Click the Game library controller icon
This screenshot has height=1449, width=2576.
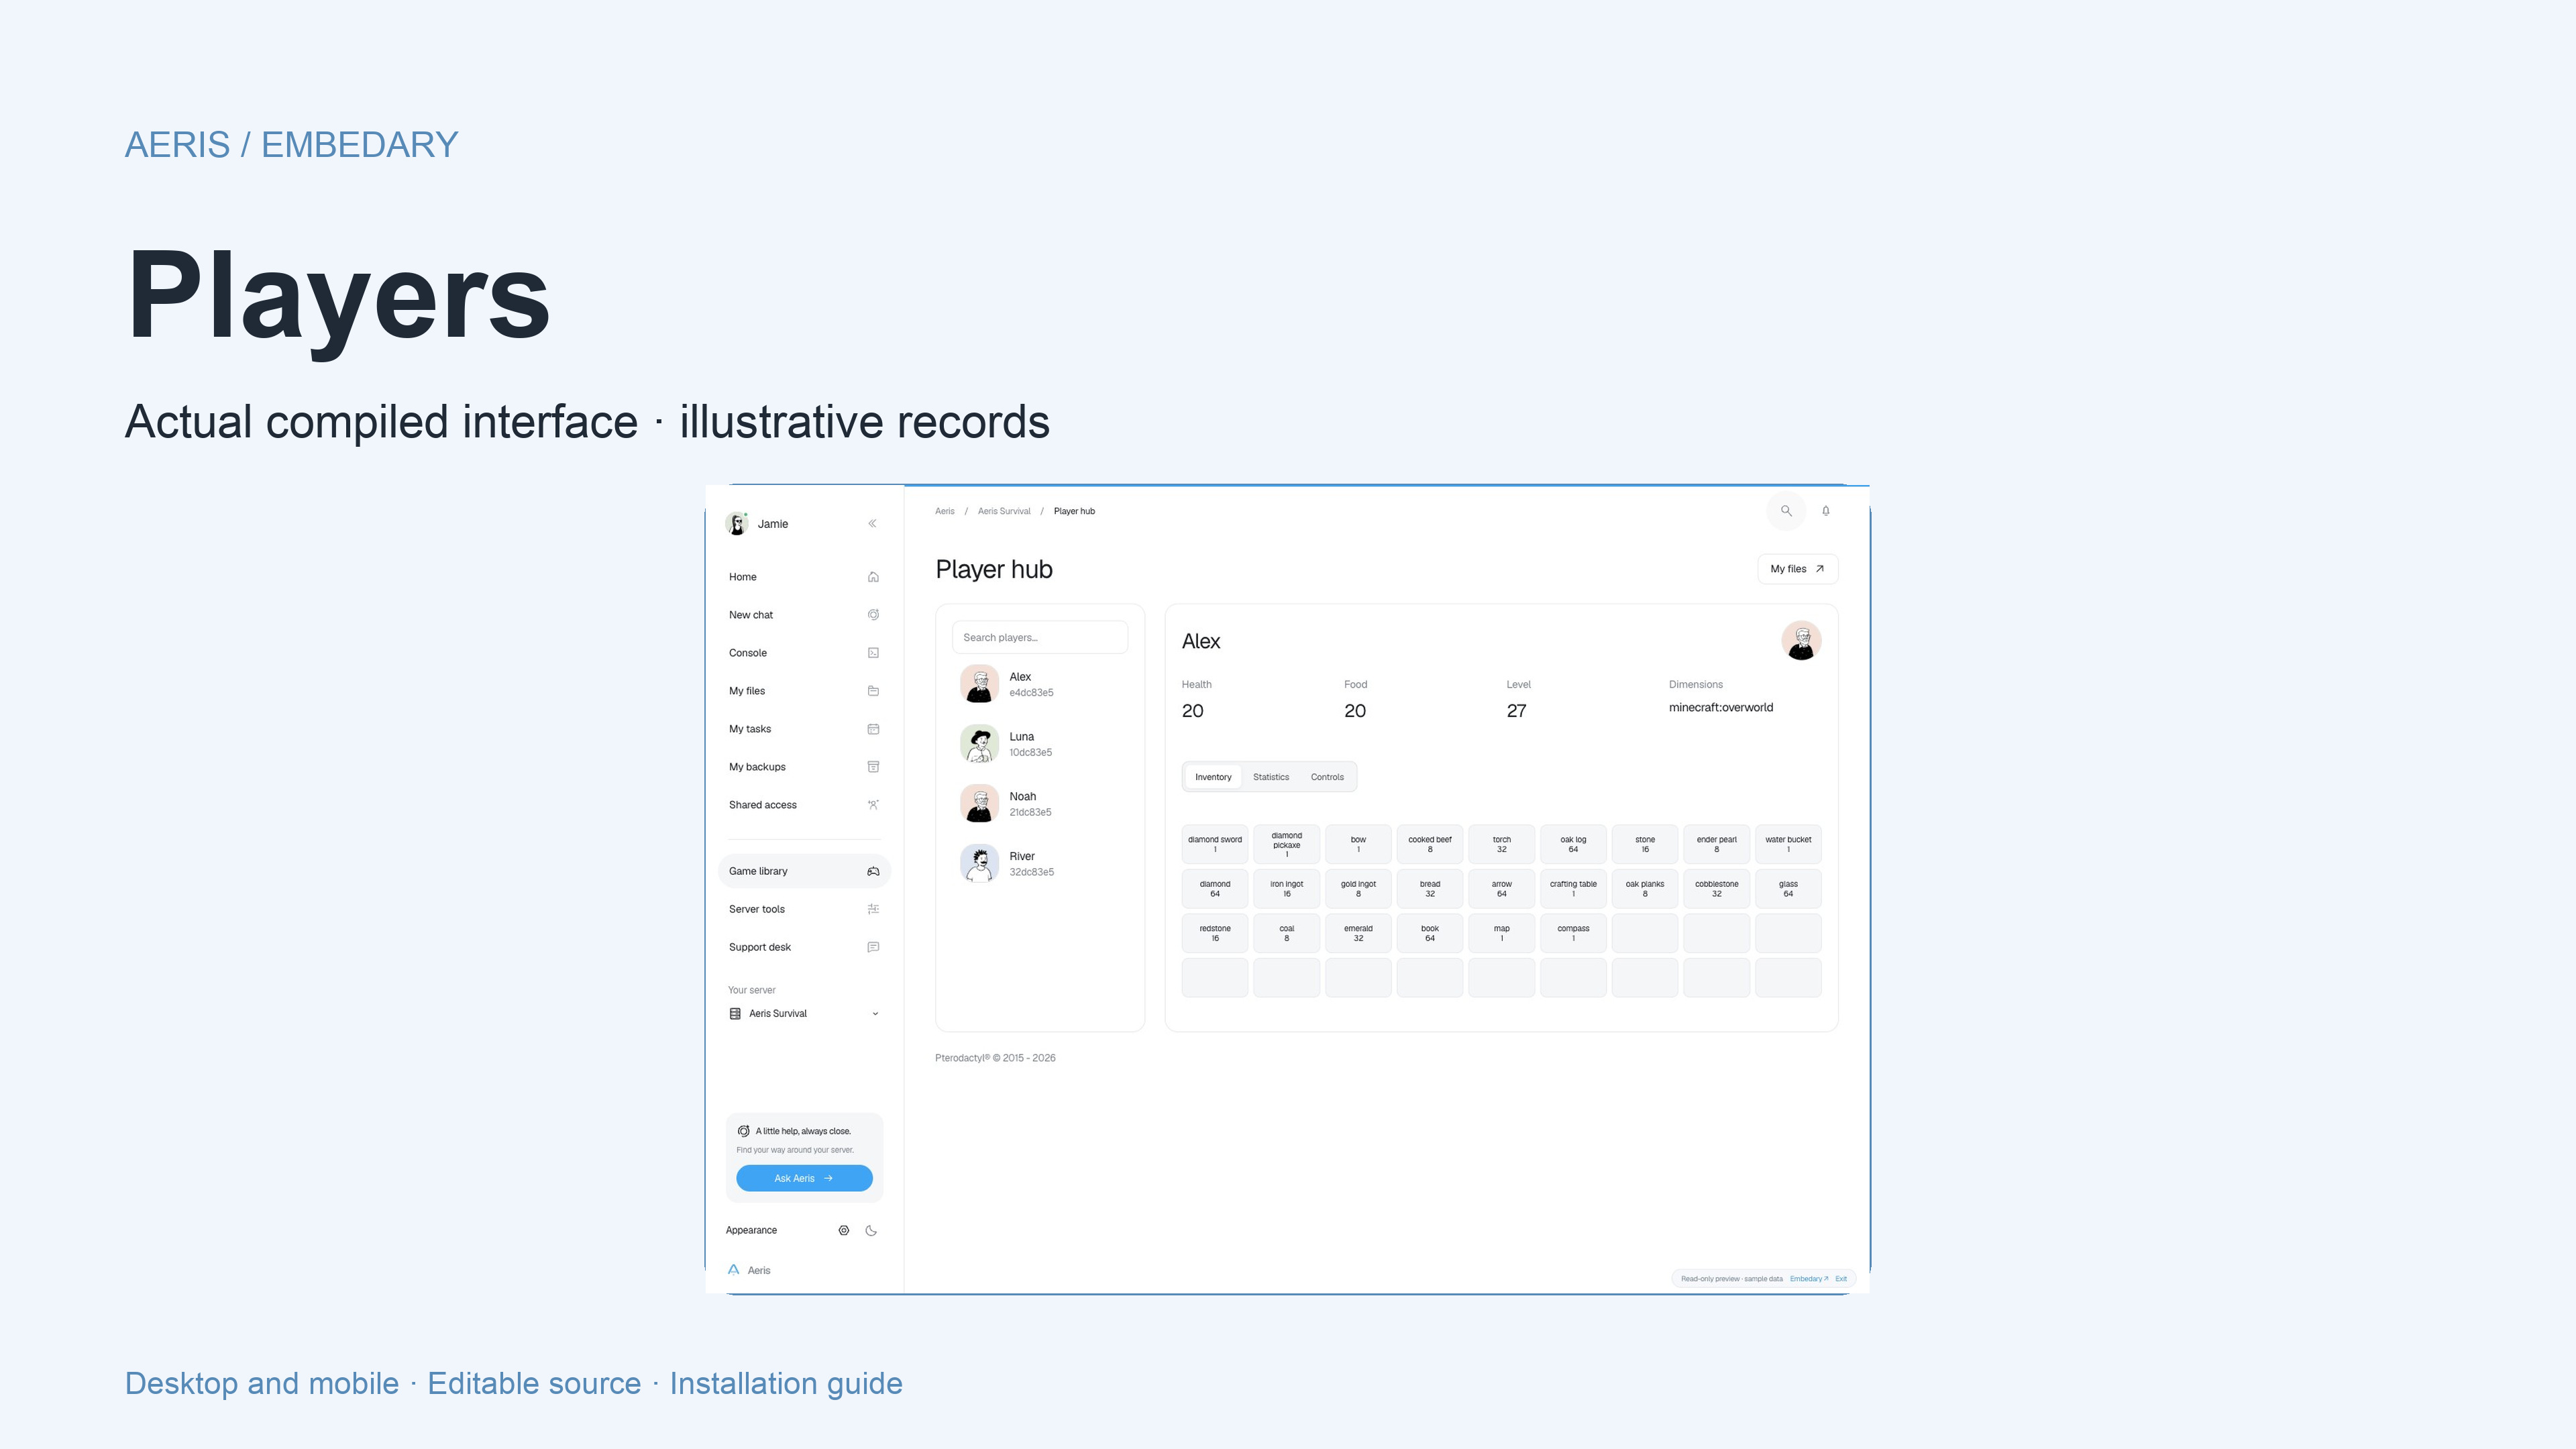(873, 871)
